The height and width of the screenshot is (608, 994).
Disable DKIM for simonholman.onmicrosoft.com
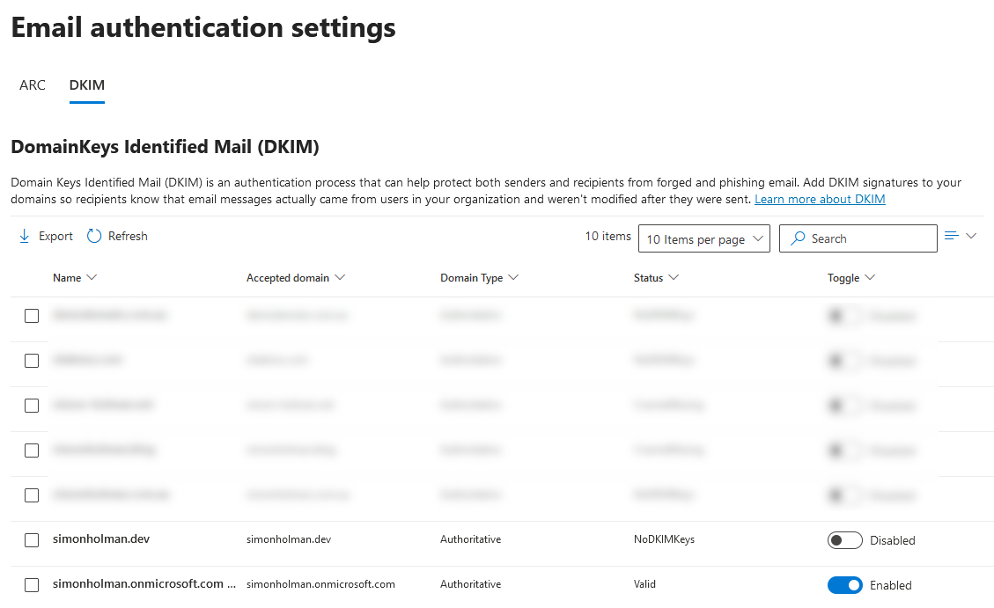844,584
